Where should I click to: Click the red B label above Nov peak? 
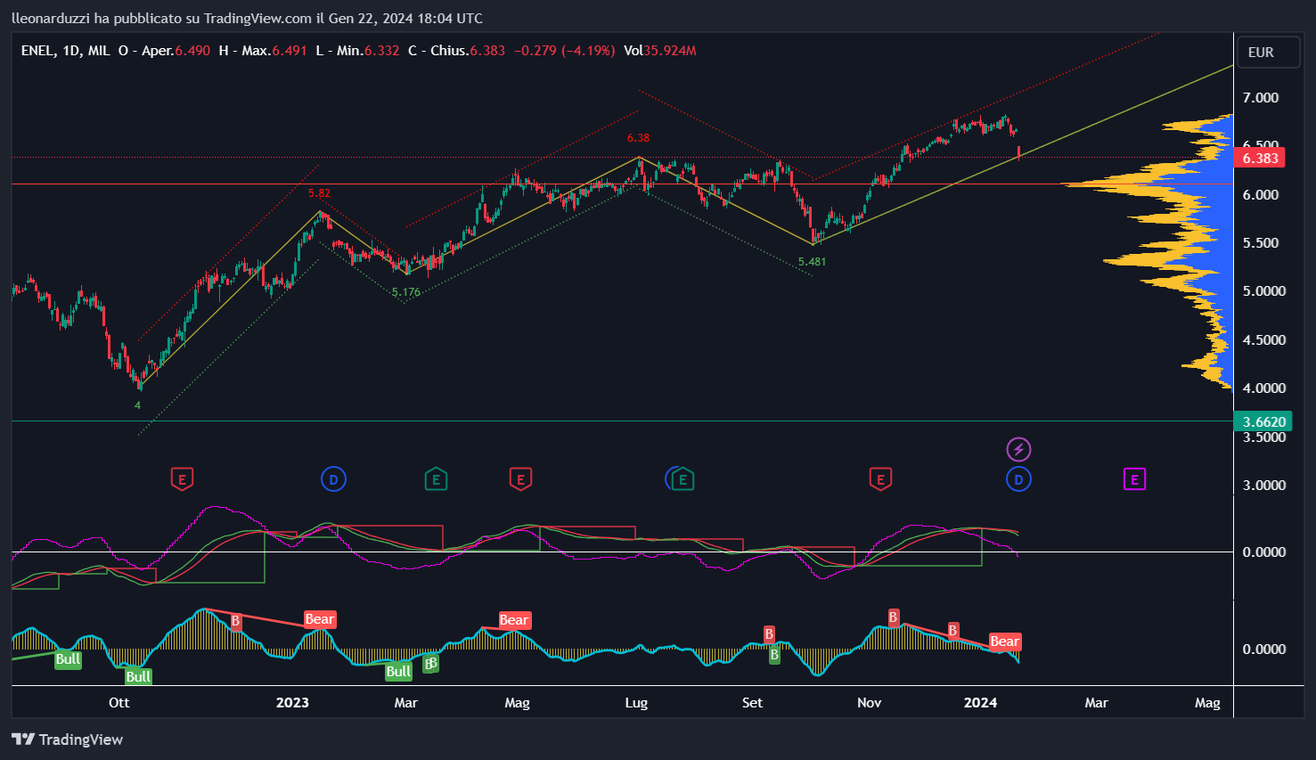pyautogui.click(x=893, y=617)
